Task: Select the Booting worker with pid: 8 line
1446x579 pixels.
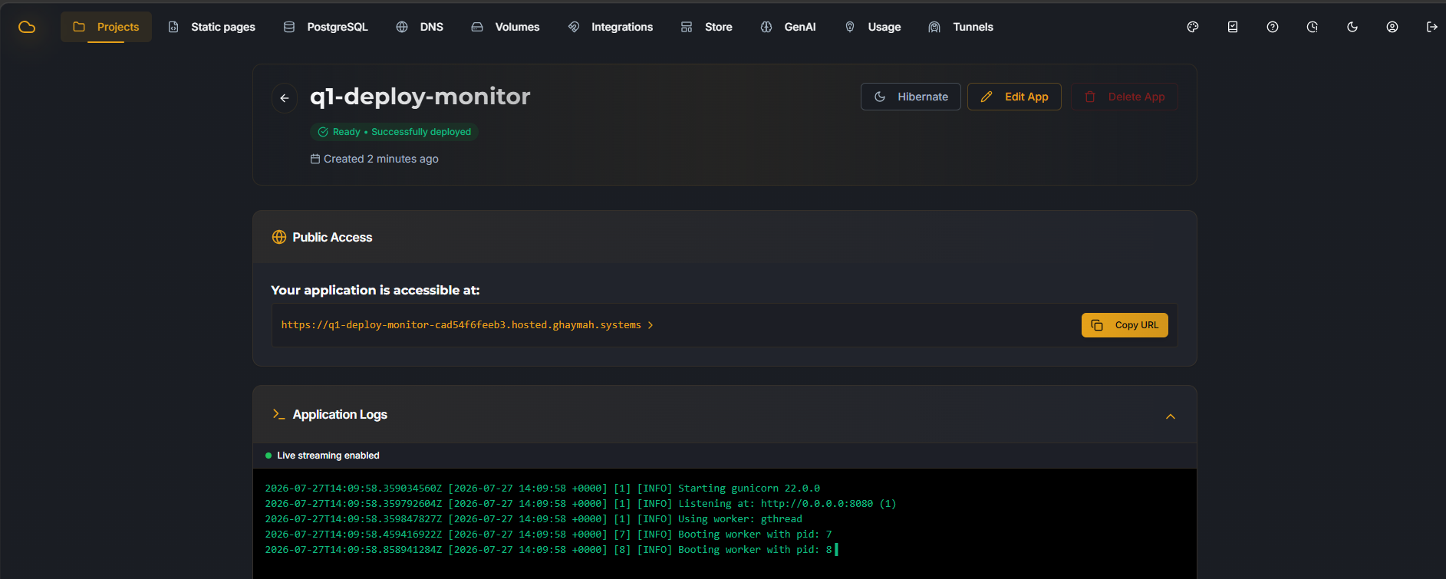Action: point(548,550)
